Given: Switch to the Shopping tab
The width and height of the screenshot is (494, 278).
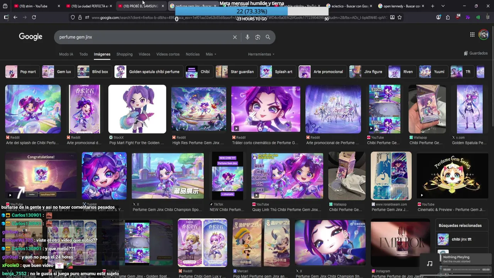Looking at the screenshot, I should (x=124, y=54).
